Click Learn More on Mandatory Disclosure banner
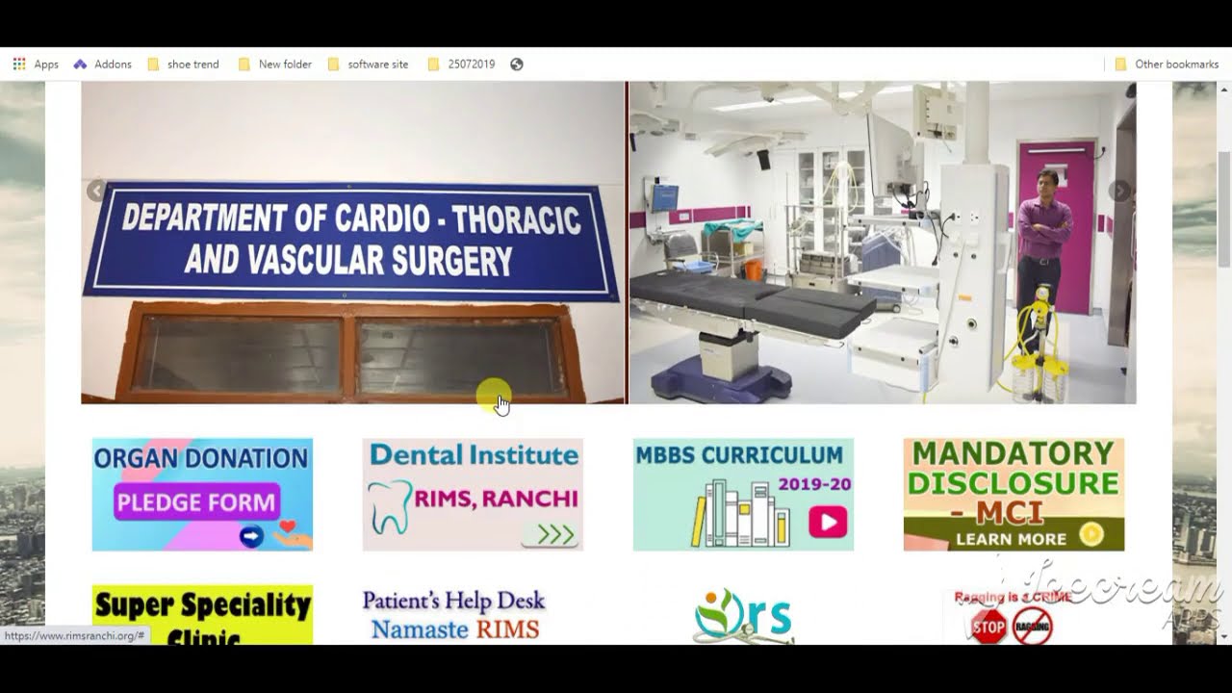1232x693 pixels. click(x=1011, y=539)
